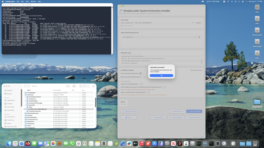Image resolution: width=264 pixels, height=148 pixels.
Task: Toggle Backup existing Kext/Framework switch
Action: click(x=144, y=77)
